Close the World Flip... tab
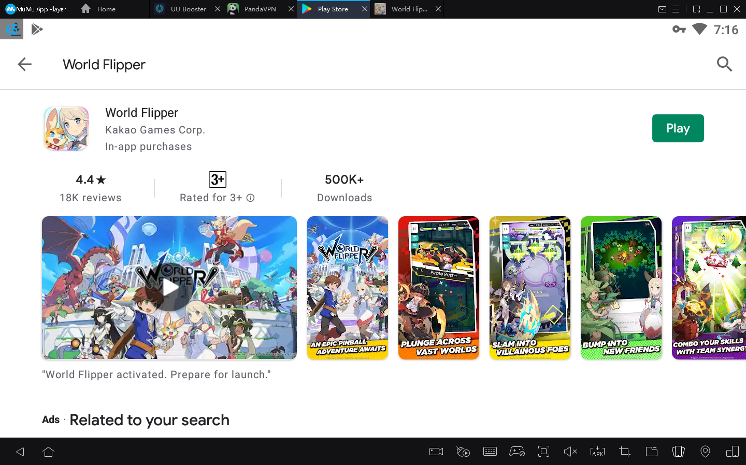This screenshot has width=746, height=465. click(x=438, y=9)
